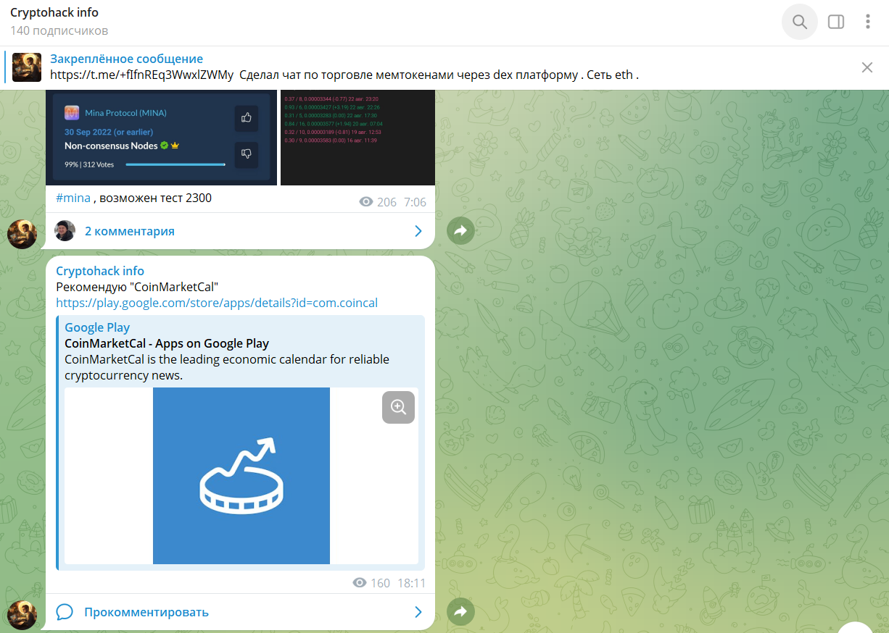Click the Google Play site name in preview

(97, 327)
